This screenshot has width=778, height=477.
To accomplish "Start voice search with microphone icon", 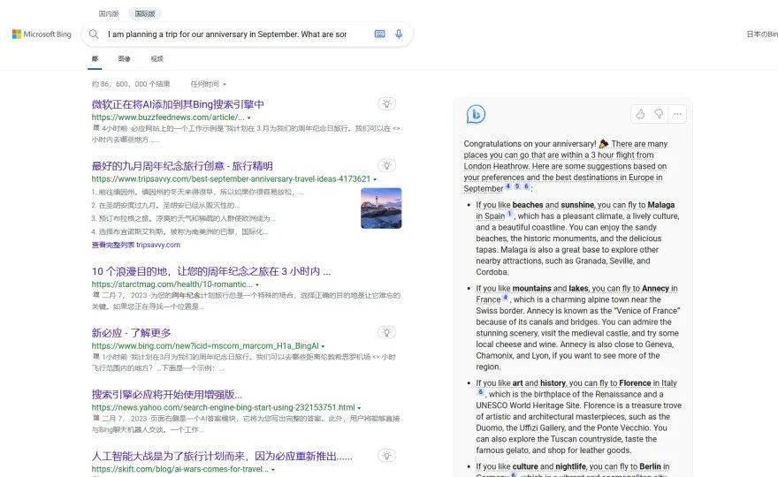I will [x=399, y=34].
